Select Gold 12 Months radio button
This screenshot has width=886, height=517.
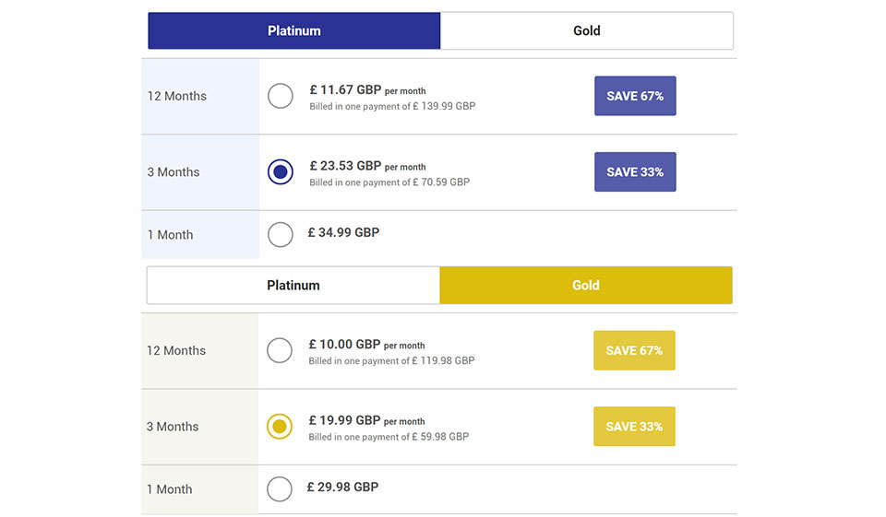[280, 350]
